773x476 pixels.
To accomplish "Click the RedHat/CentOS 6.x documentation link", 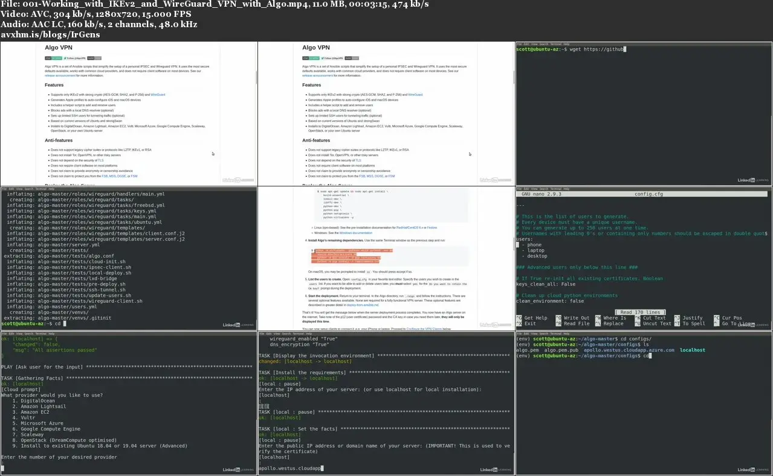I will (x=410, y=227).
